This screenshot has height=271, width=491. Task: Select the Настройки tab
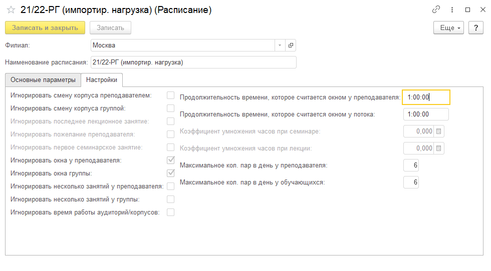coord(102,80)
